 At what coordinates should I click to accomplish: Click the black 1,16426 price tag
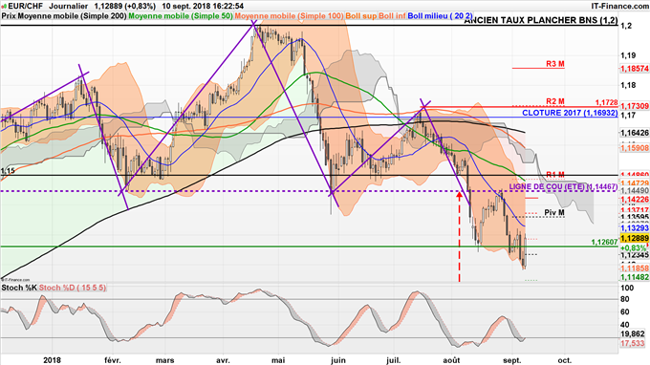pos(635,133)
